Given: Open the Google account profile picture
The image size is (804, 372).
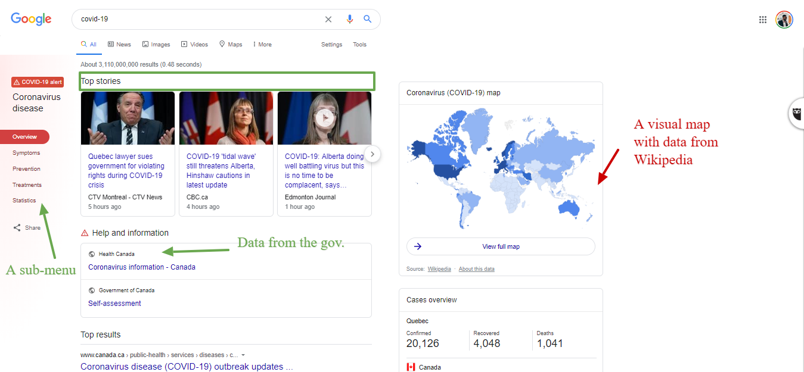Looking at the screenshot, I should (x=784, y=20).
